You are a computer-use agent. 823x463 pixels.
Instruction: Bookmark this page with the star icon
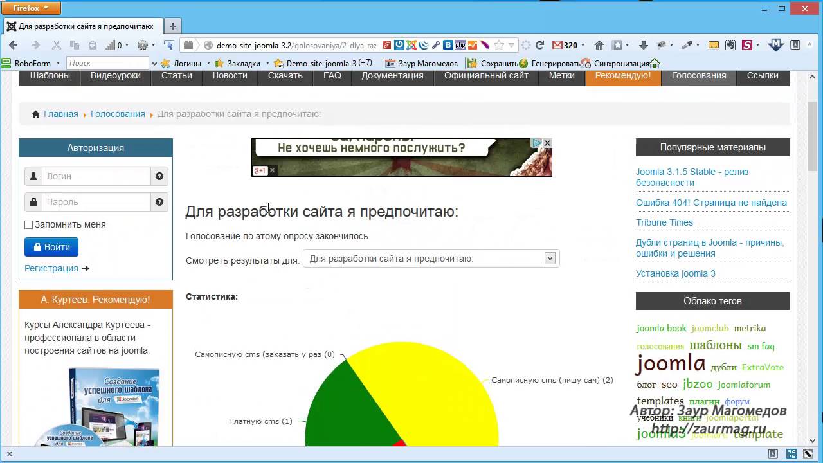point(499,45)
